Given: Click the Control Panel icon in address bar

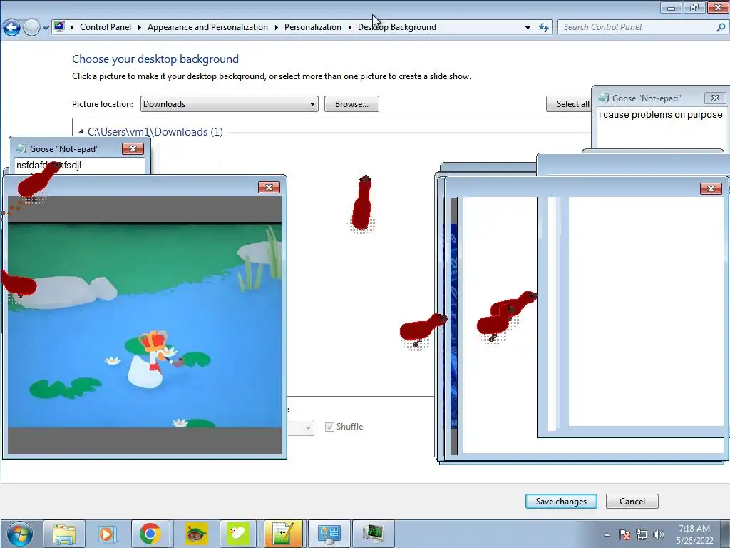Looking at the screenshot, I should (59, 26).
